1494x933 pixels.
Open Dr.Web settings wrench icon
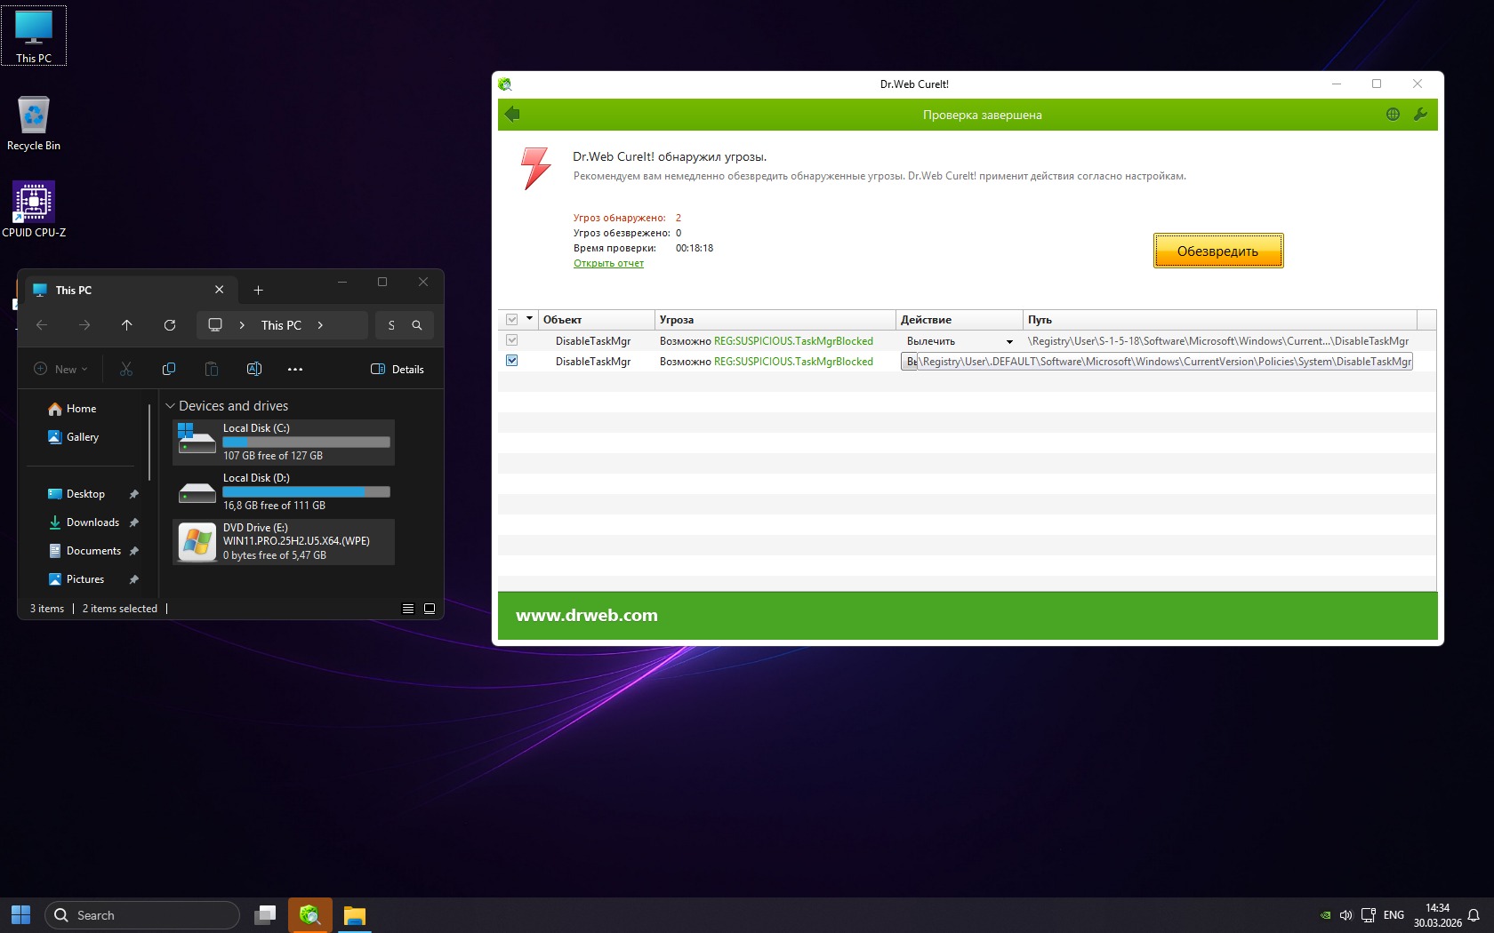pyautogui.click(x=1420, y=114)
